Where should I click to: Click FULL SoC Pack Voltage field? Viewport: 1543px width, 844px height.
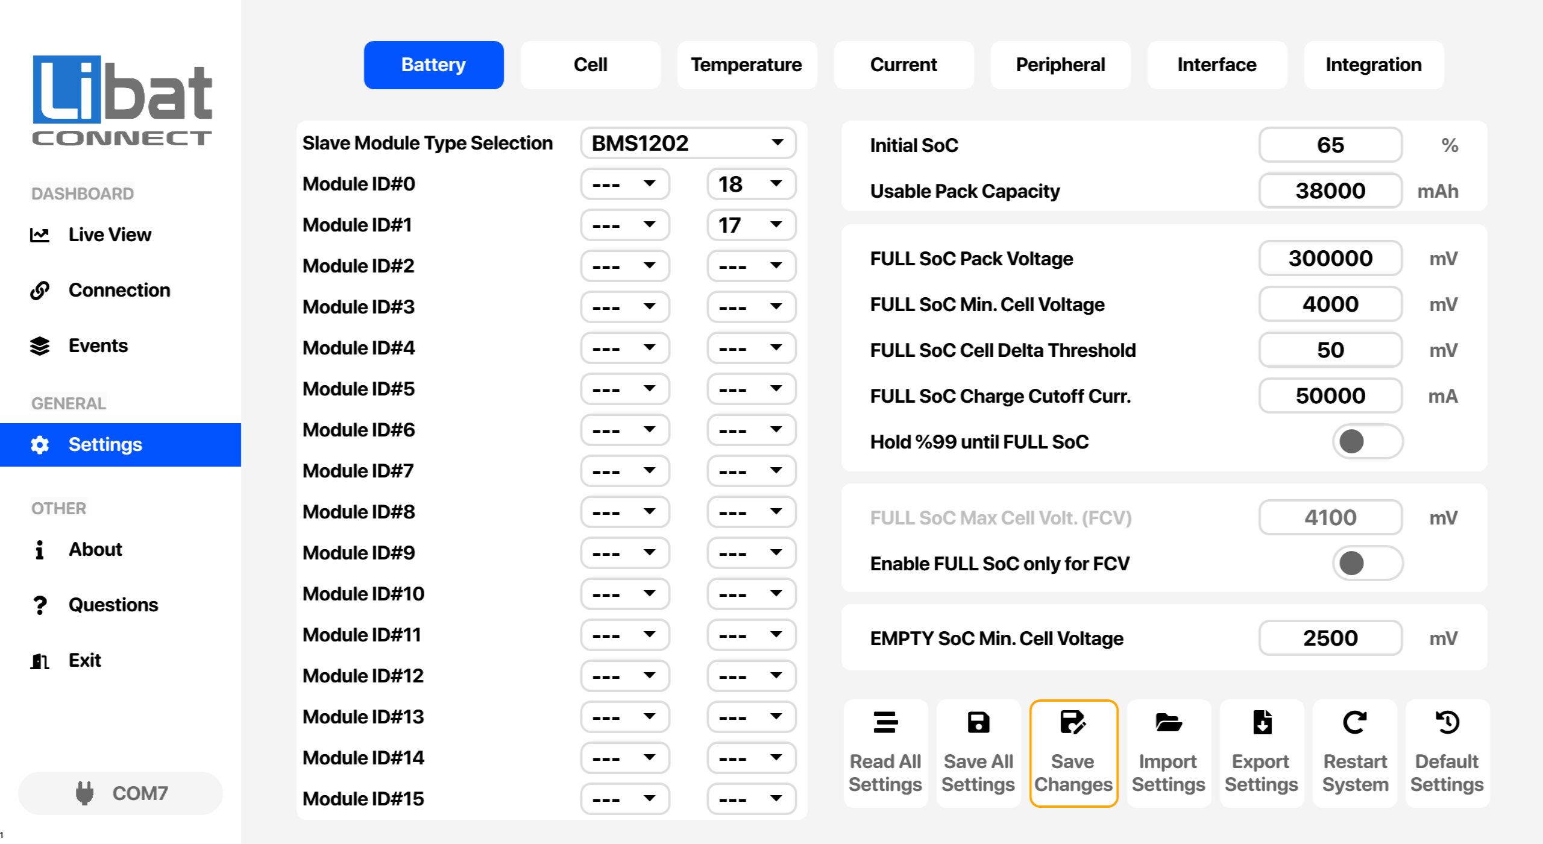[1330, 259]
